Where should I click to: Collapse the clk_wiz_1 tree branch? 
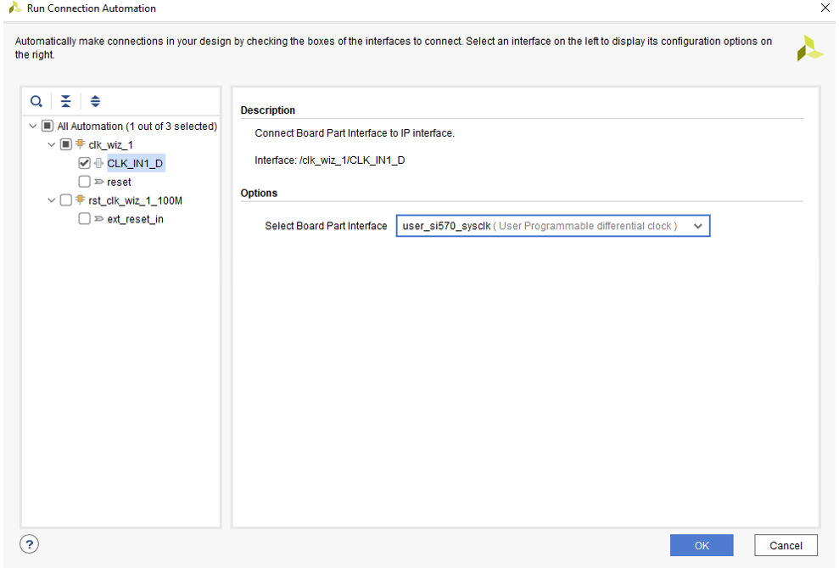pos(52,144)
